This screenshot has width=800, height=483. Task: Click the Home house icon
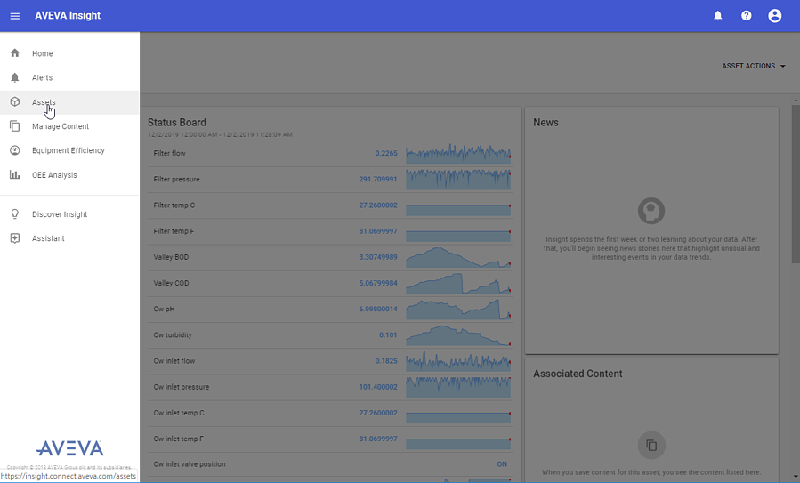click(x=15, y=53)
